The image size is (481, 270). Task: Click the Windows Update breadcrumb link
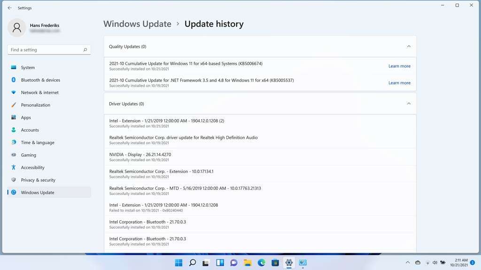(x=137, y=24)
